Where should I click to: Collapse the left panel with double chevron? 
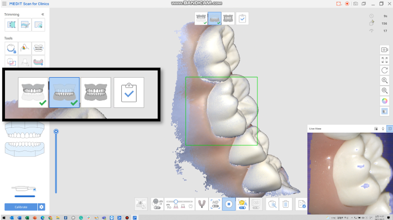click(43, 14)
